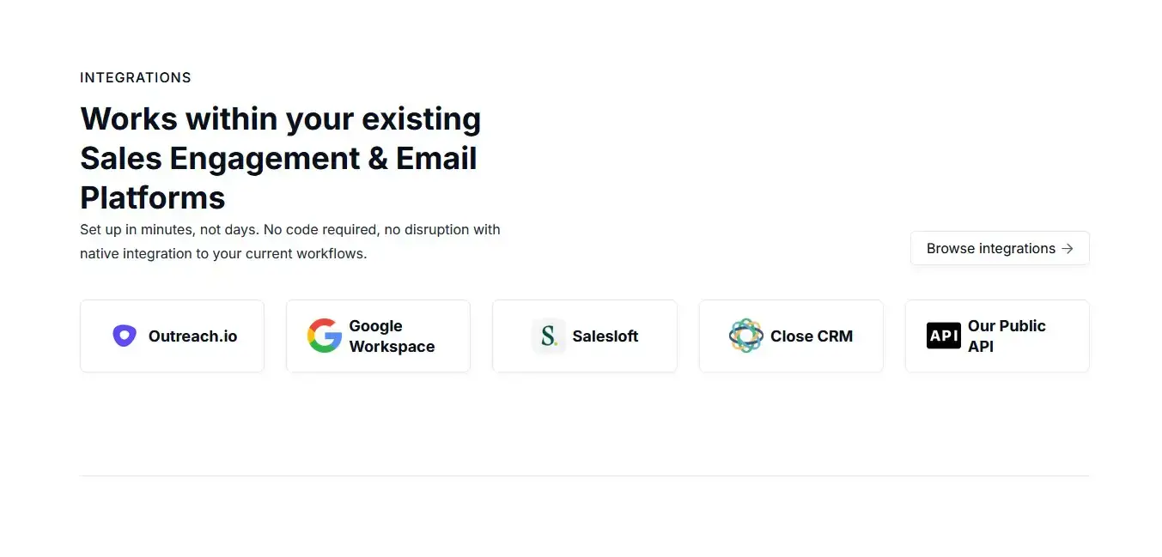Viewport: 1162px width, 557px height.
Task: Click the "Platforms" heading word
Action: (x=153, y=197)
